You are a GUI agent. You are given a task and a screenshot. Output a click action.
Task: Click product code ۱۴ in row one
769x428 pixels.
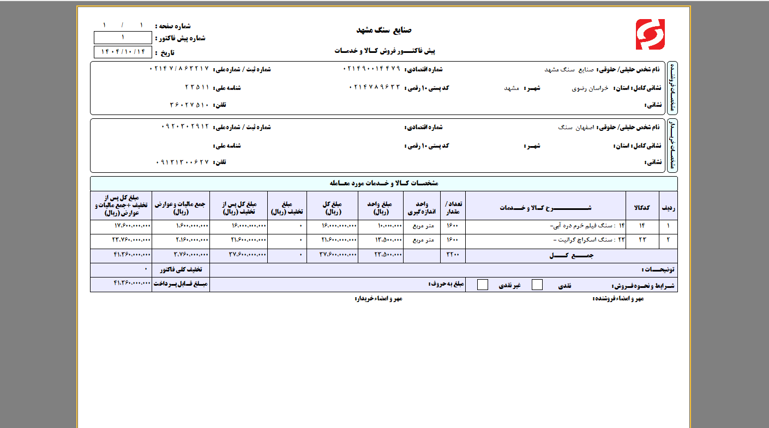(x=642, y=225)
